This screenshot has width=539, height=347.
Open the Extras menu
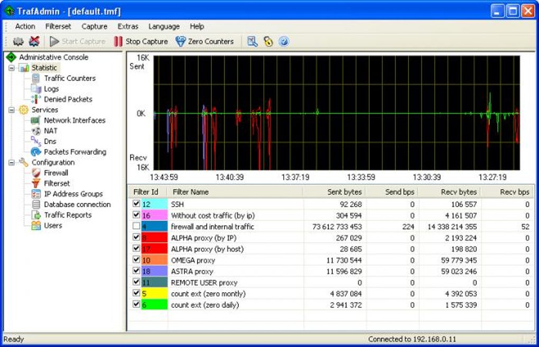(x=128, y=26)
